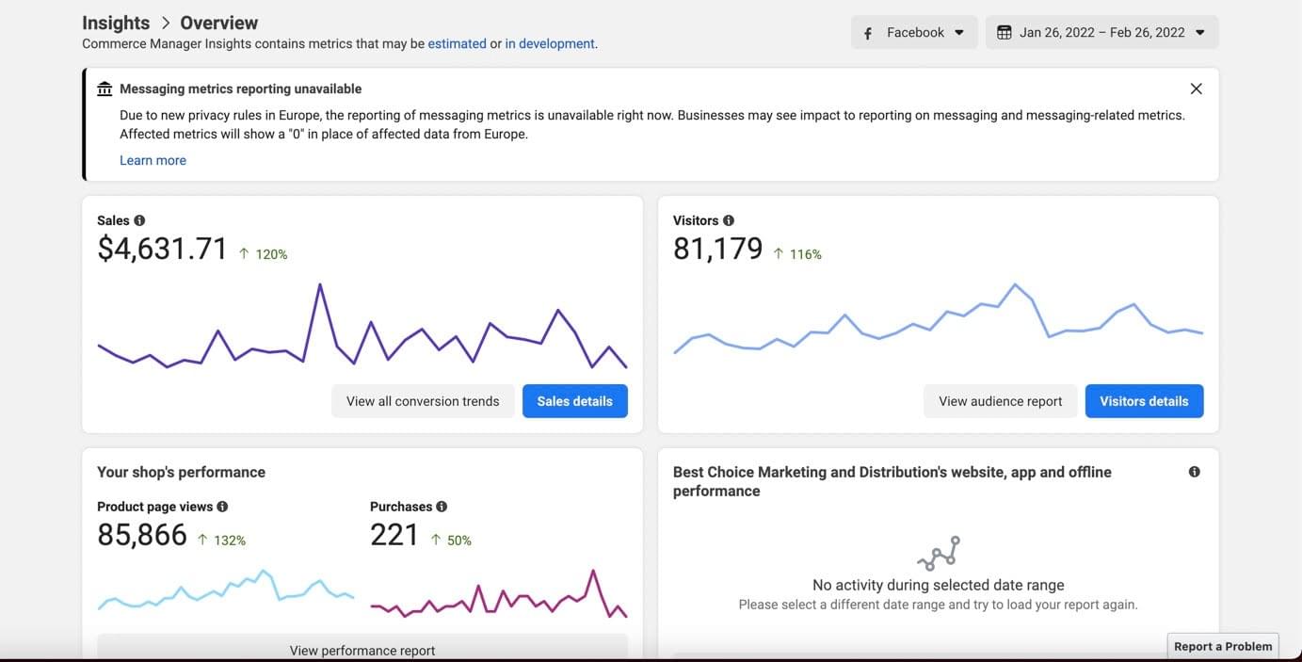1302x662 pixels.
Task: Follow the Learn more link
Action: point(153,160)
